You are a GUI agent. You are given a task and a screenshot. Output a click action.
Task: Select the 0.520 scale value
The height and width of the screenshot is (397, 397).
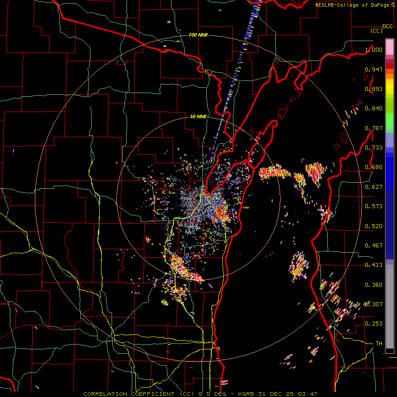(374, 226)
